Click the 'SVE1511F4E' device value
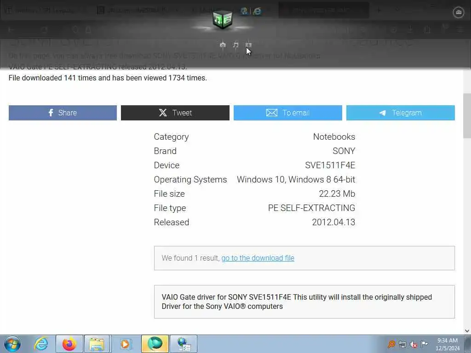This screenshot has height=353, width=471. [330, 165]
